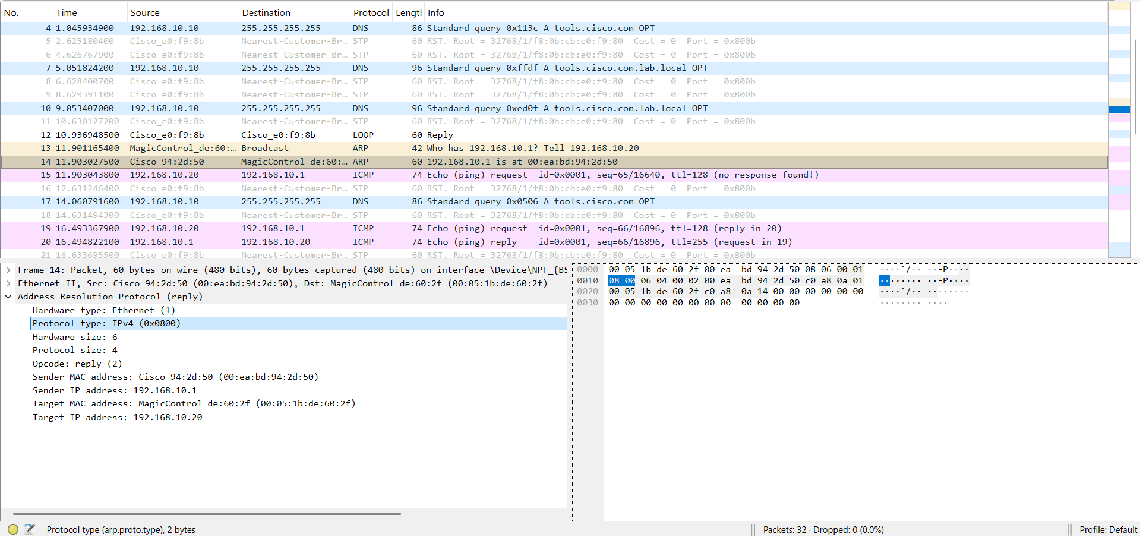Screen dimensions: 1140x536
Task: Sort by the Info column header
Action: (765, 12)
